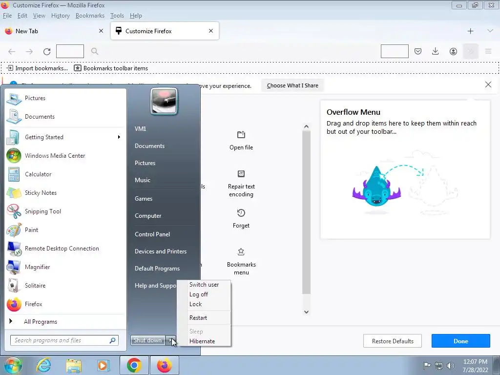Choose Hibernate from power menu

coord(204,341)
